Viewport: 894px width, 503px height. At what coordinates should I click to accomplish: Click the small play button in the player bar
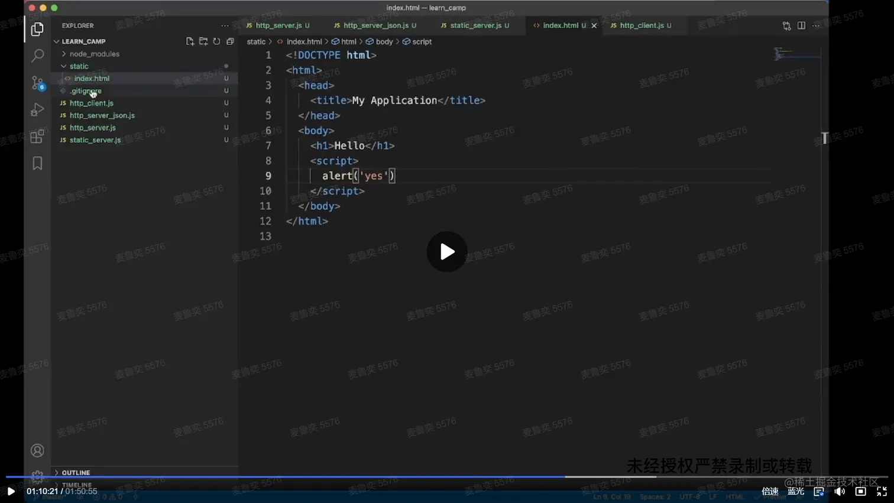pos(11,491)
